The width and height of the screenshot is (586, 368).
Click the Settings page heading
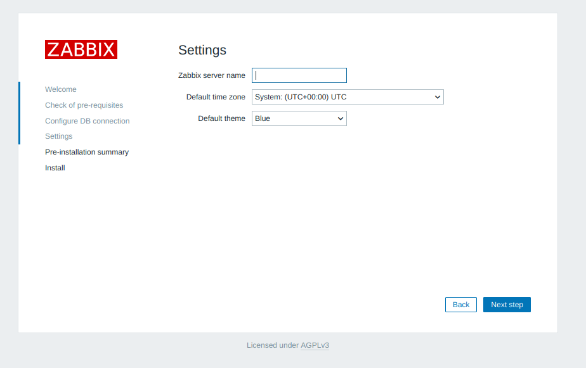202,50
